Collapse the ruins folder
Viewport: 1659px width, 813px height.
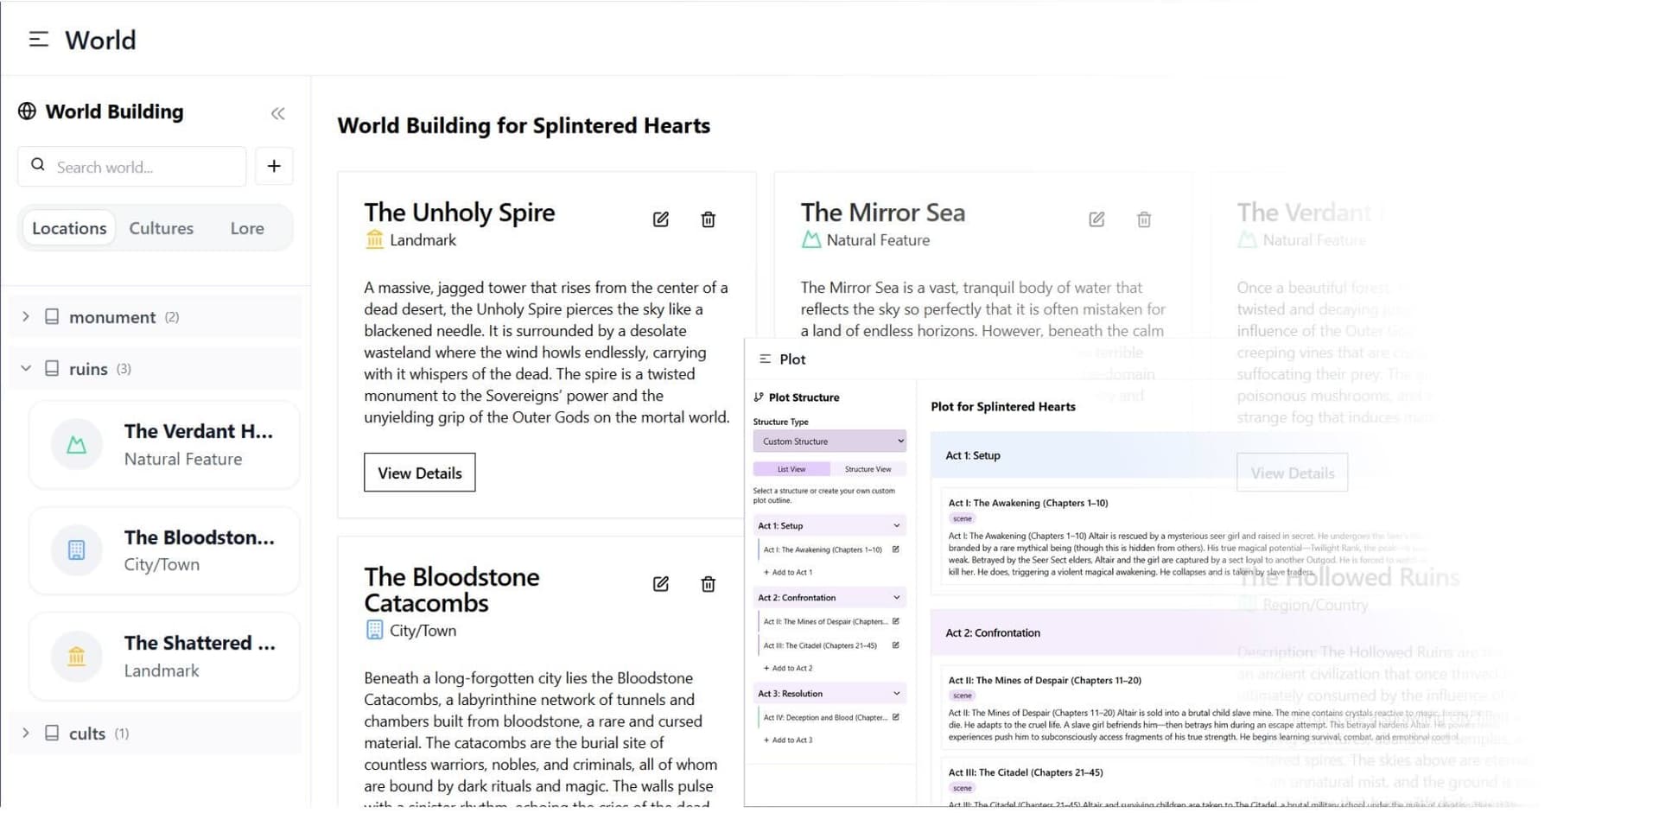pos(26,369)
